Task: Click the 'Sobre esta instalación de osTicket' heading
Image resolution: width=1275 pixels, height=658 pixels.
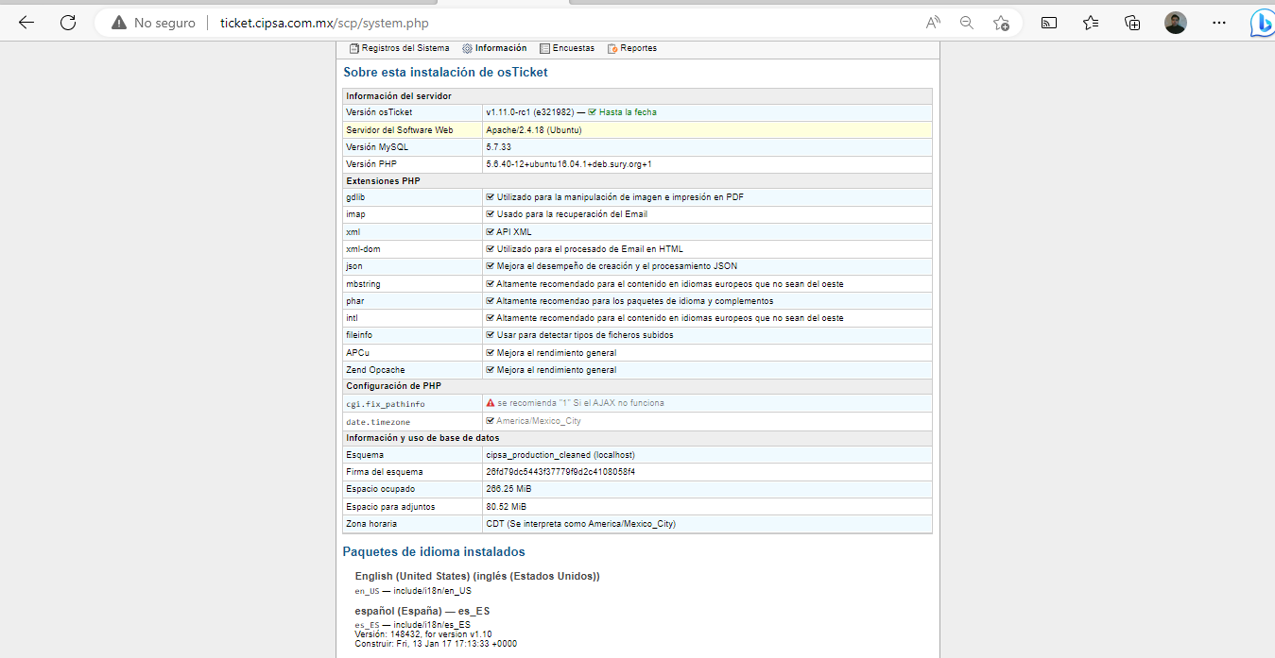Action: pos(445,72)
